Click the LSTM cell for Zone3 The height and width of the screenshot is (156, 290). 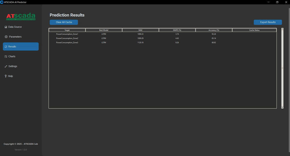[x=104, y=43]
